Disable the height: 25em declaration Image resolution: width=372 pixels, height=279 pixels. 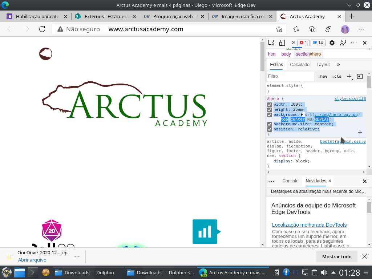(269, 110)
